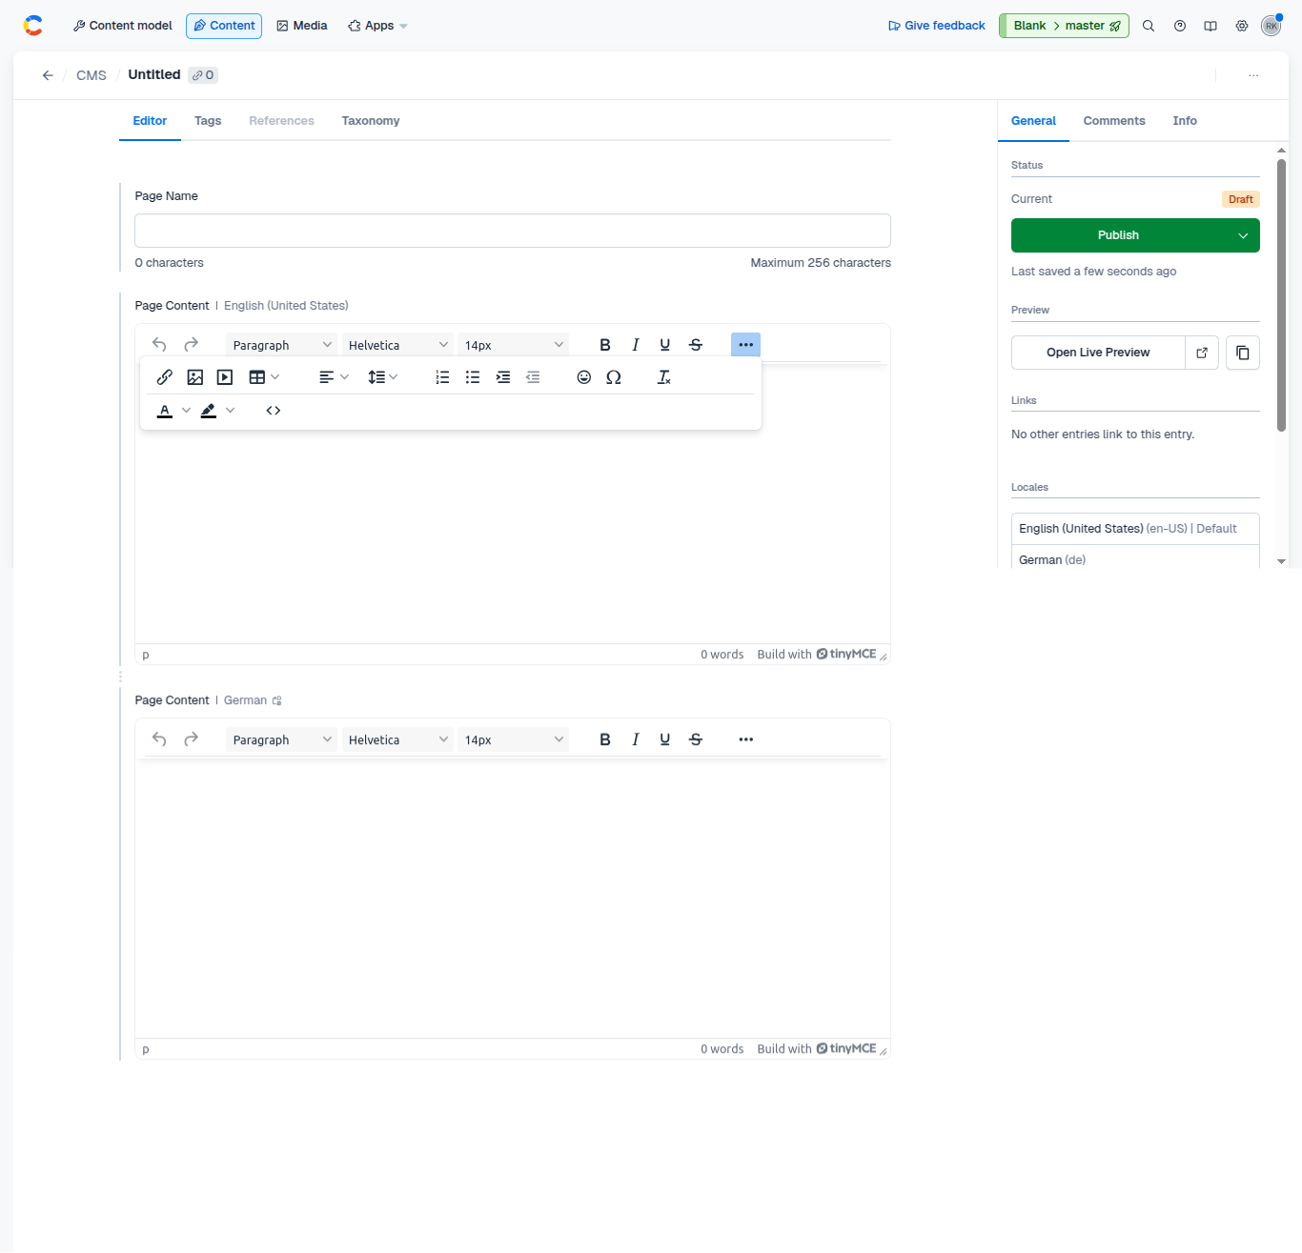Insert a special character with Omega icon
The height and width of the screenshot is (1253, 1302).
click(x=614, y=376)
